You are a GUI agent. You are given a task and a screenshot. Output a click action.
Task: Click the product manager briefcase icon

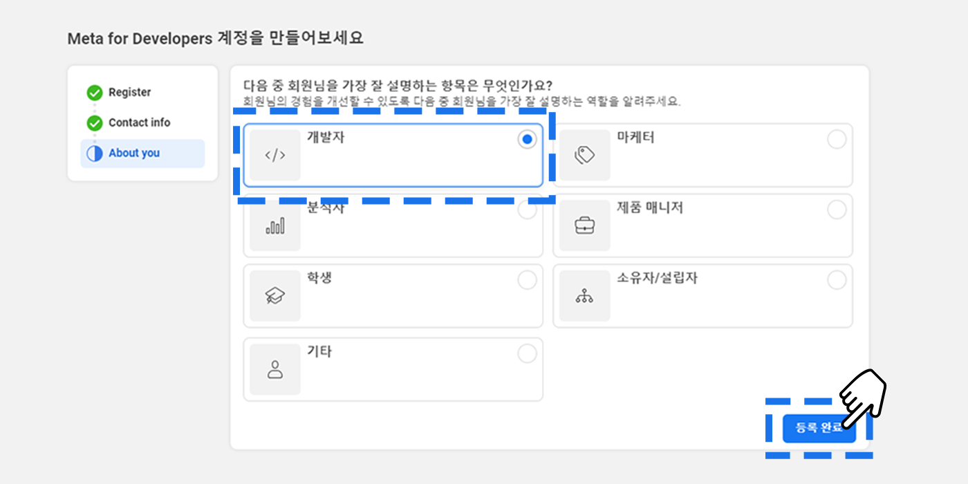coord(585,226)
